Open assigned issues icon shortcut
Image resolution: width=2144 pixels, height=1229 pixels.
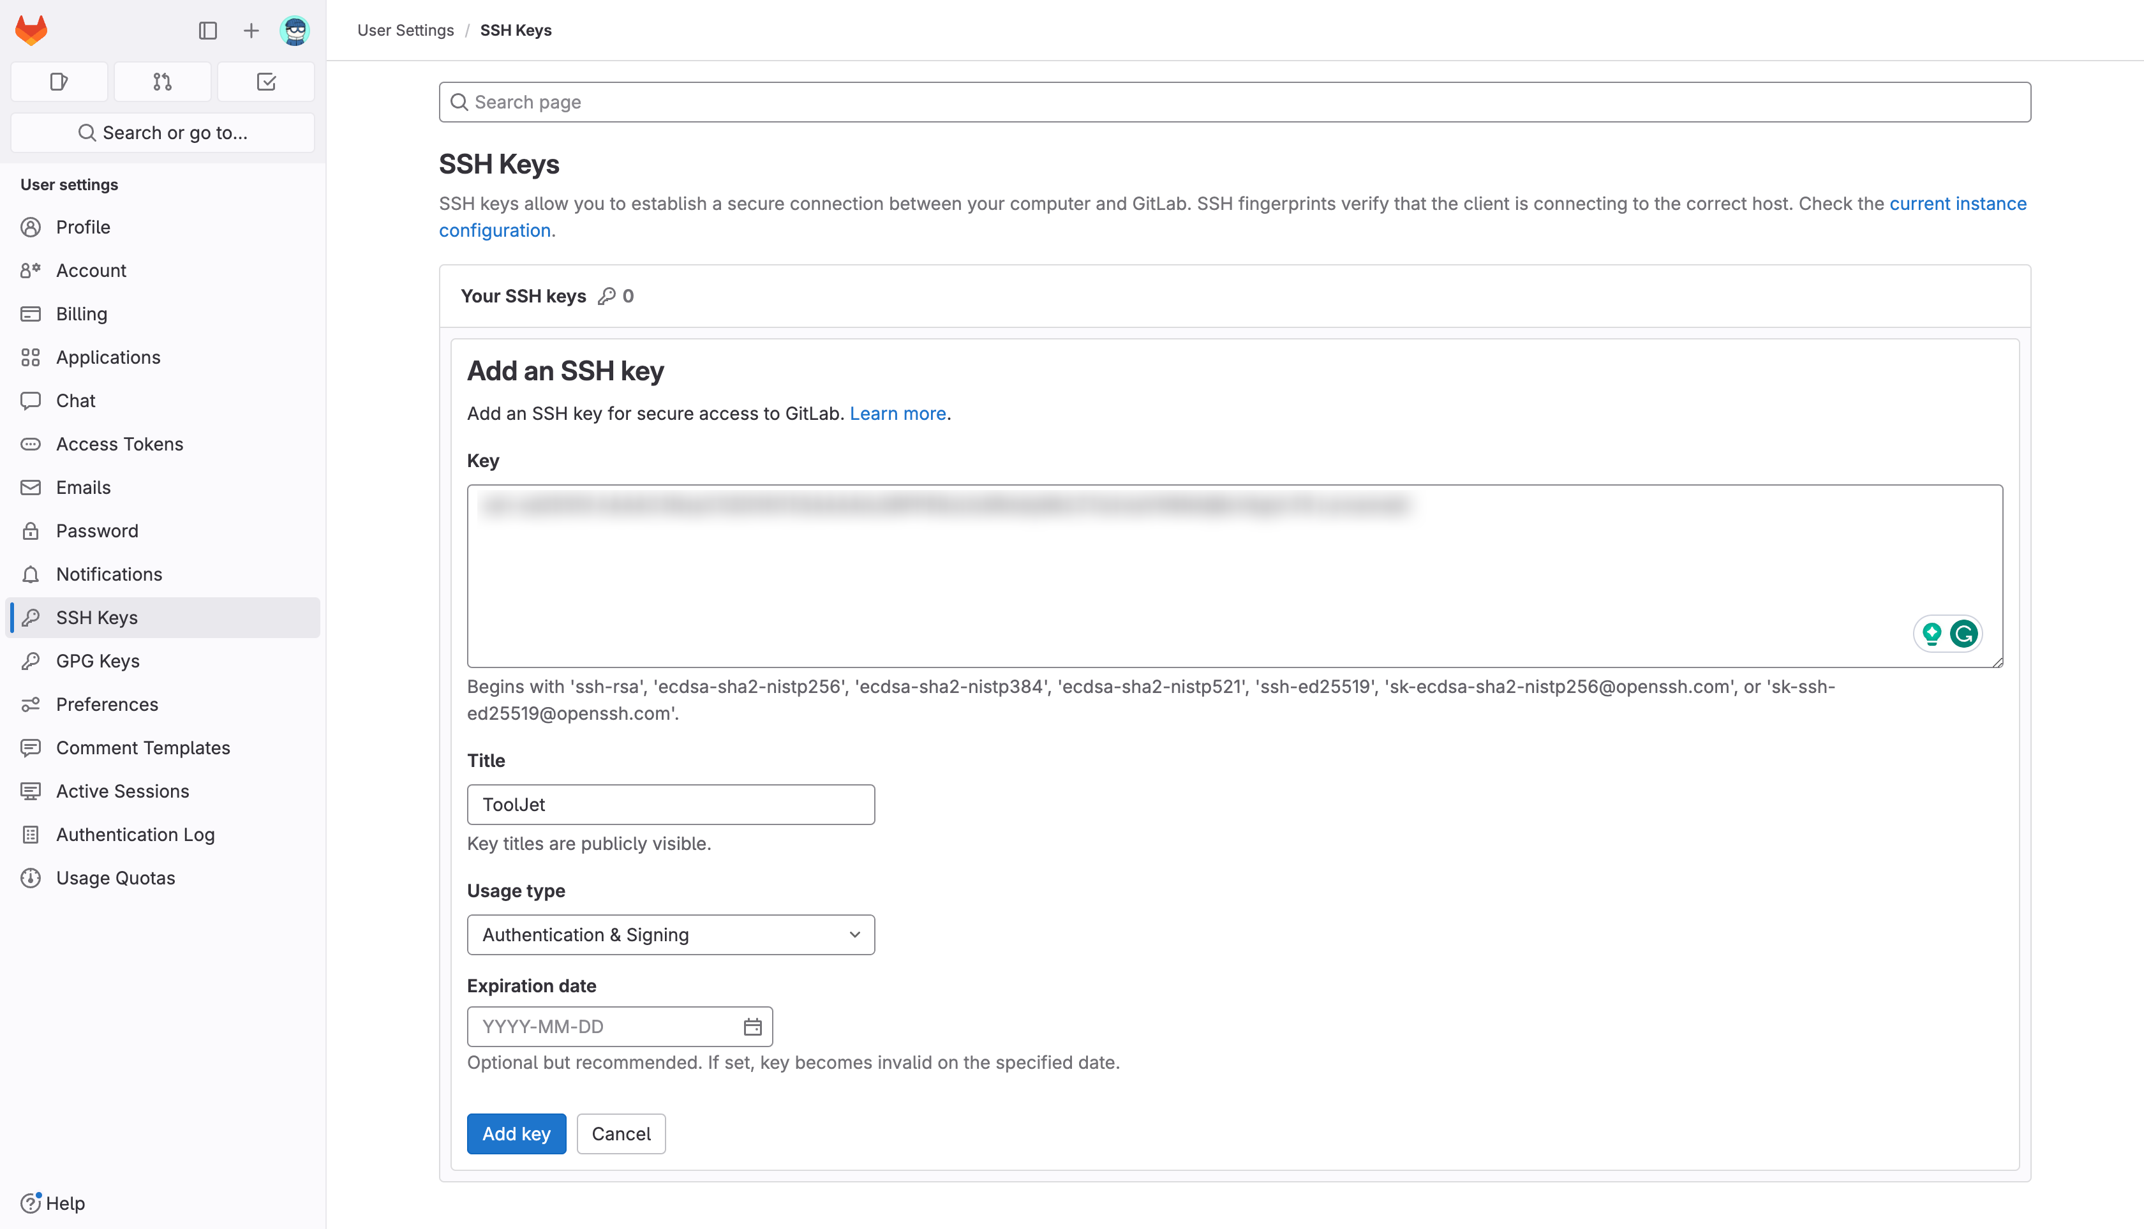pyautogui.click(x=59, y=82)
